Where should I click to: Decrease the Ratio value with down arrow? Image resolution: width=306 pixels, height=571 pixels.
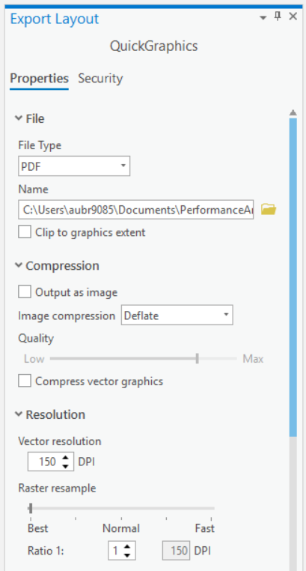point(127,555)
